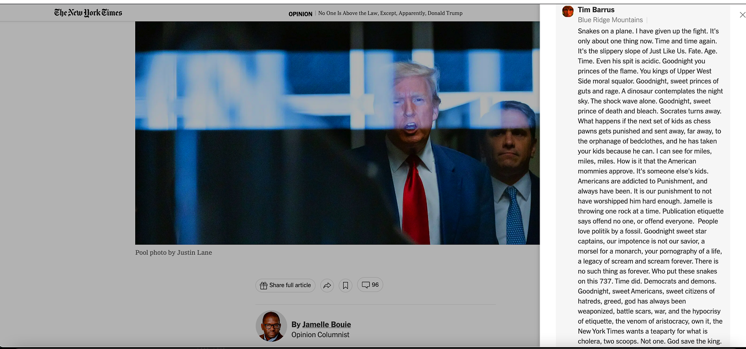This screenshot has height=349, width=746.
Task: Click the article title in the header bar
Action: (x=390, y=13)
